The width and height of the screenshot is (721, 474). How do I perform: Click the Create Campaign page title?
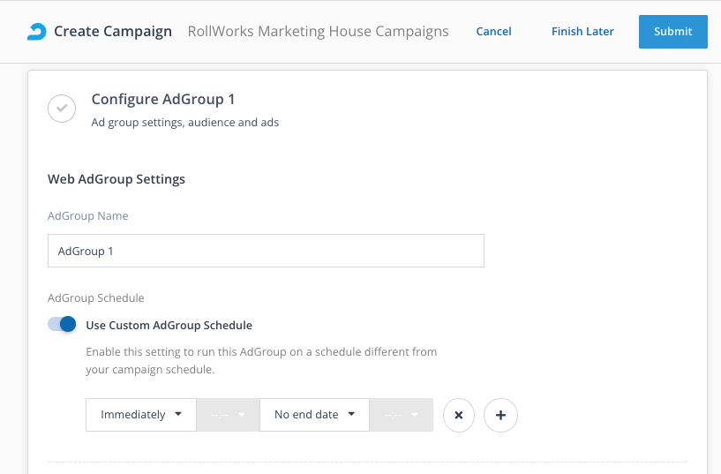pos(113,32)
